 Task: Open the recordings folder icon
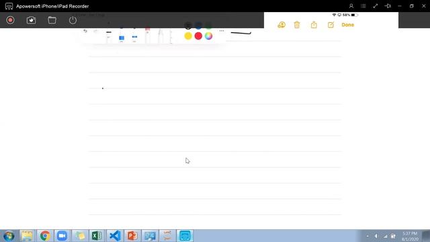(x=52, y=20)
